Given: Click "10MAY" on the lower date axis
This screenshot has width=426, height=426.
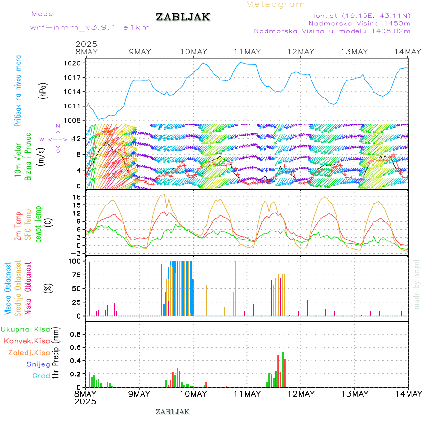Looking at the screenshot, I should 194,394.
